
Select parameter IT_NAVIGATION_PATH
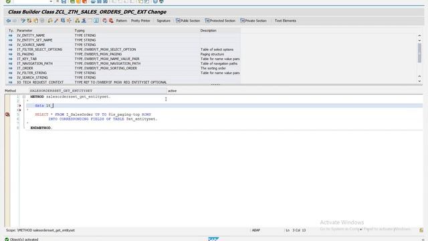click(35, 64)
